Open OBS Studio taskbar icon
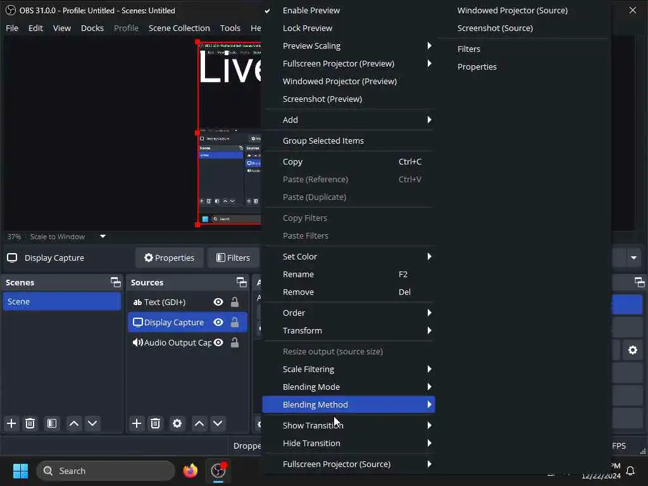Image resolution: width=648 pixels, height=486 pixels. point(218,471)
